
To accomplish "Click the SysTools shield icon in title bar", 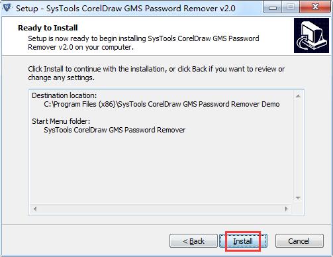I will tap(7, 8).
